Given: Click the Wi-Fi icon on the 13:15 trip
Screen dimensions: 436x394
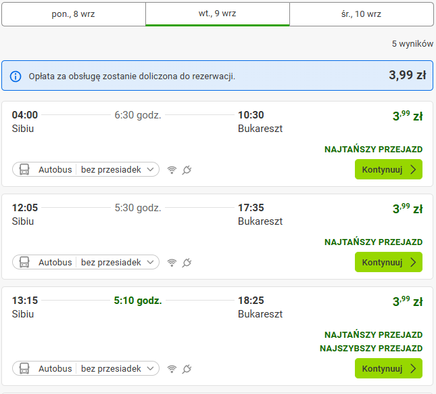Looking at the screenshot, I should [x=172, y=369].
